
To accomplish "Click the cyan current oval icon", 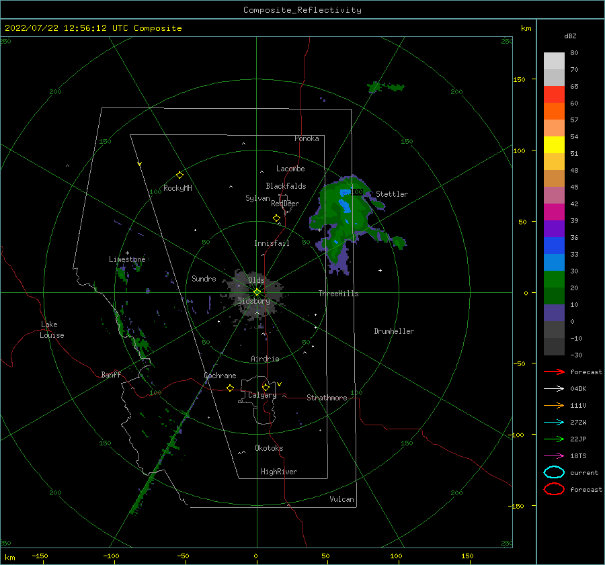I will [x=554, y=472].
